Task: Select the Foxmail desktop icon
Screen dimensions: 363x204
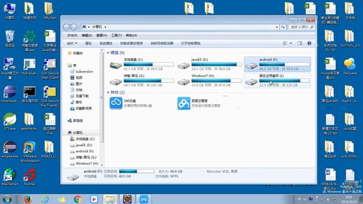Action: click(x=30, y=177)
